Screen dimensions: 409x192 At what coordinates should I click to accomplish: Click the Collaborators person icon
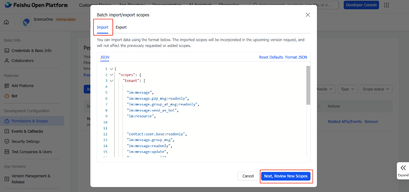(7, 61)
